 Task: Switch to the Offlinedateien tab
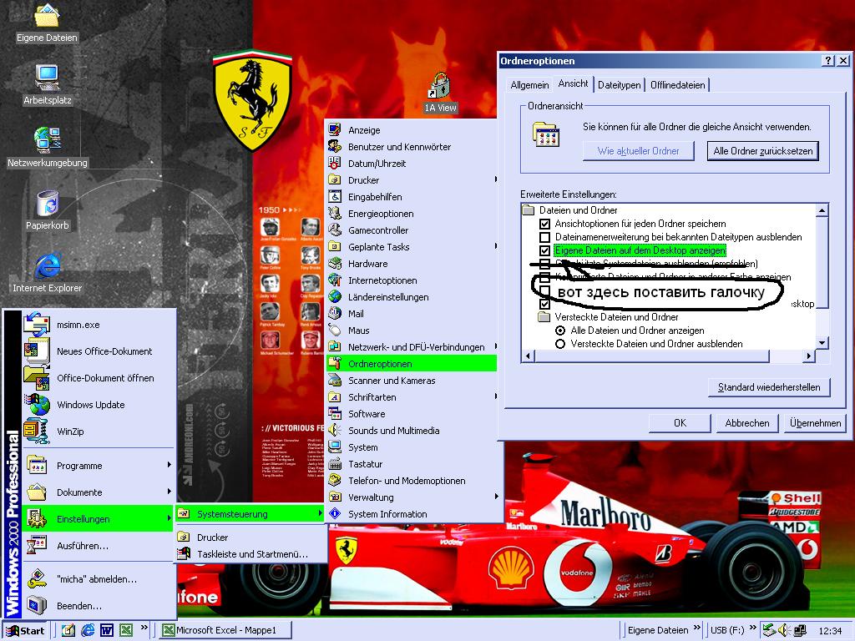pos(678,85)
